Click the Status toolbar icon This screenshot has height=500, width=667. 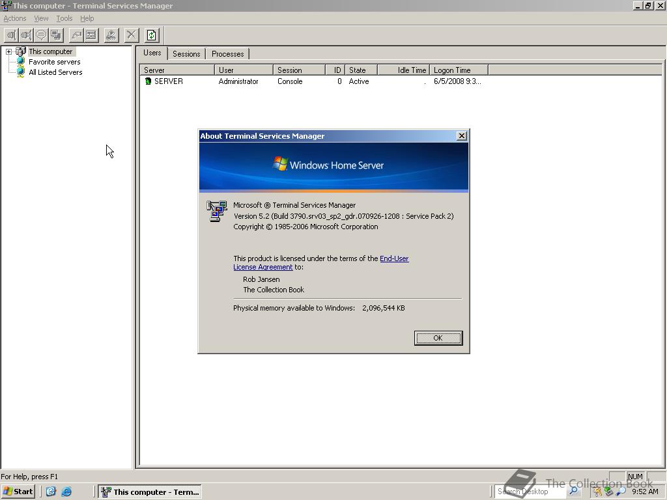[x=91, y=35]
